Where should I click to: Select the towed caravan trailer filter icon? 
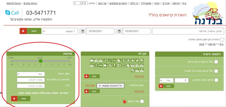pyautogui.click(x=105, y=65)
